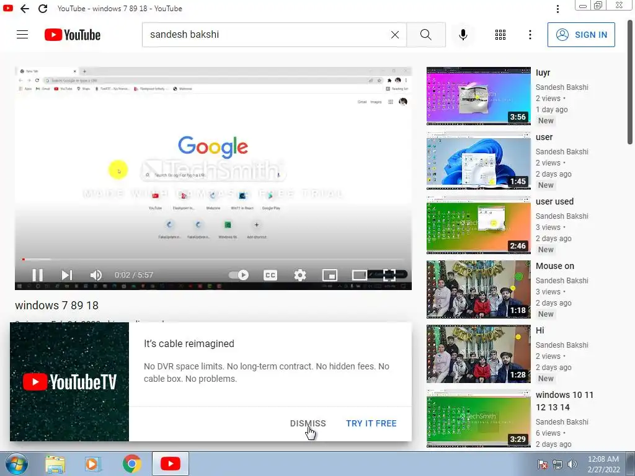Enable miniplayer mode
This screenshot has height=476, width=635.
pos(330,275)
